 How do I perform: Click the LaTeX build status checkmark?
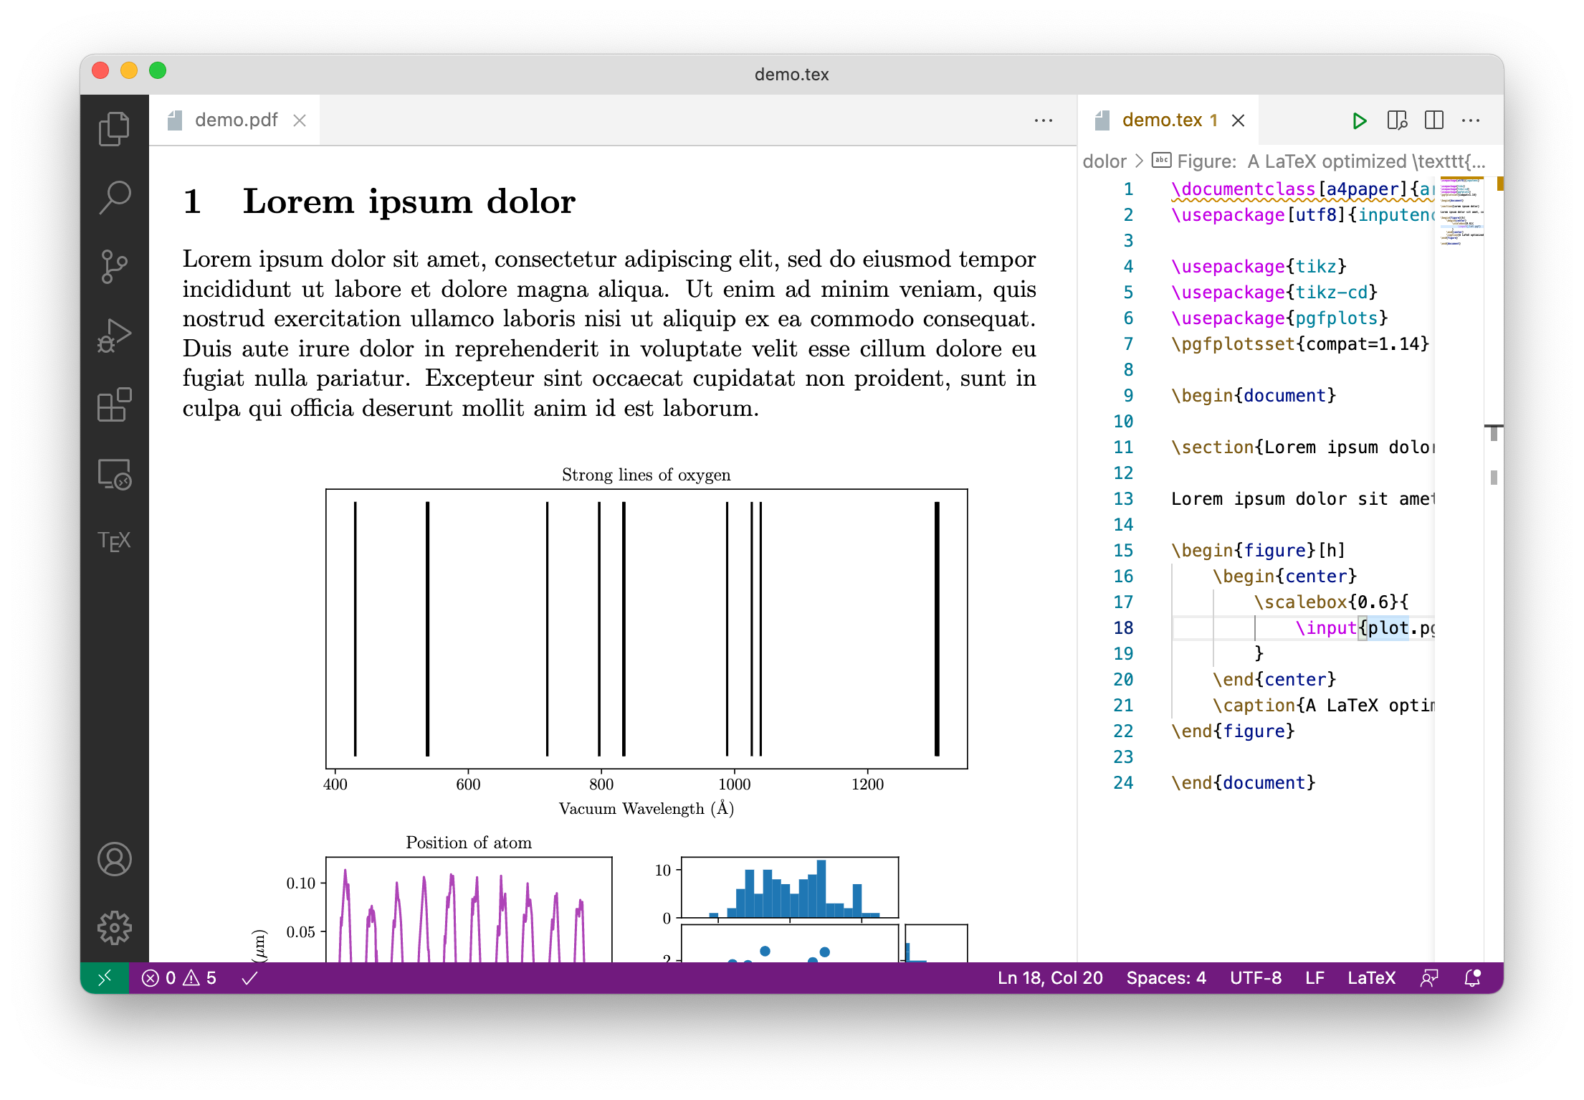pyautogui.click(x=249, y=978)
